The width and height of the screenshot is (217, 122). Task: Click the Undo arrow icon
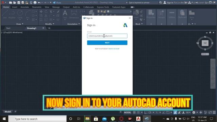click(39, 2)
